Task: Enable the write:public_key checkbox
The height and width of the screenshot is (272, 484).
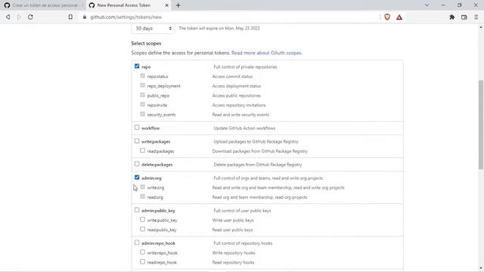Action: click(x=142, y=220)
